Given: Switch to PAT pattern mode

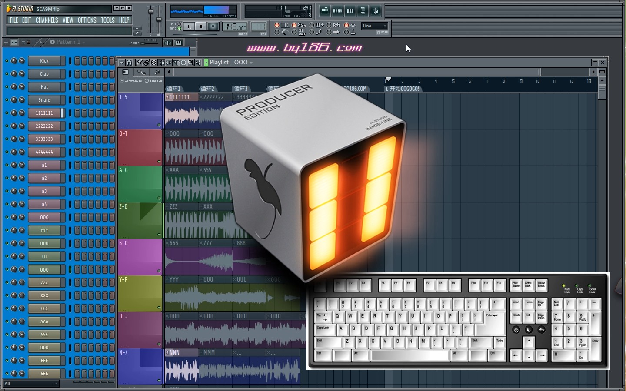Looking at the screenshot, I should point(179,24).
